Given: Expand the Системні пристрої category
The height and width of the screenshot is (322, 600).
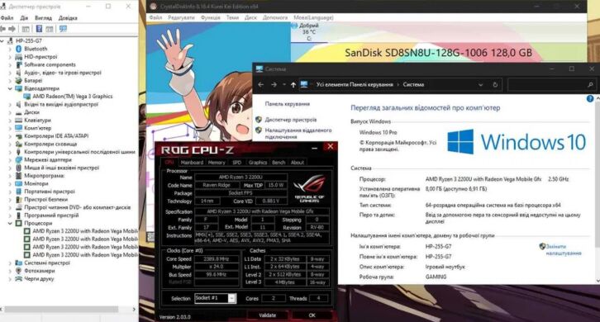Looking at the screenshot, I should point(11,263).
